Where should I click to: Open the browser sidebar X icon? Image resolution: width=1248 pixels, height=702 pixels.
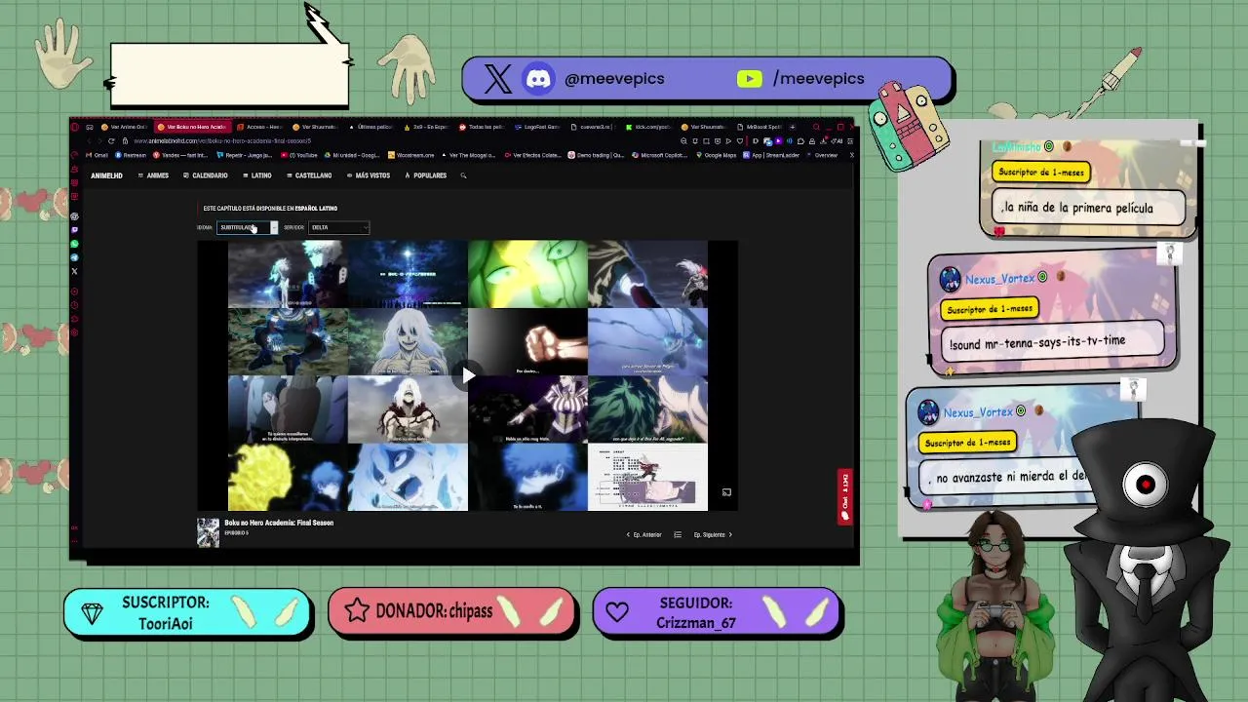74,271
